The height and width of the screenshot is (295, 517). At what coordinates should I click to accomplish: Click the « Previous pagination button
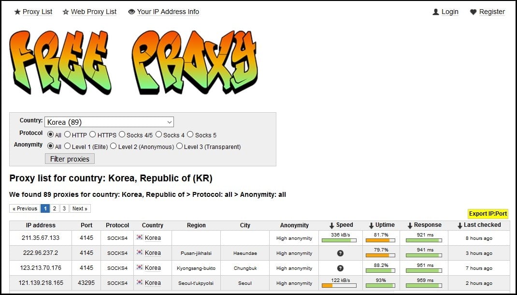point(25,208)
